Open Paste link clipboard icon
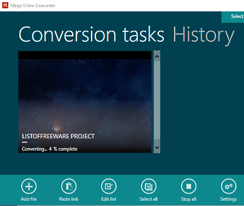 [69, 186]
